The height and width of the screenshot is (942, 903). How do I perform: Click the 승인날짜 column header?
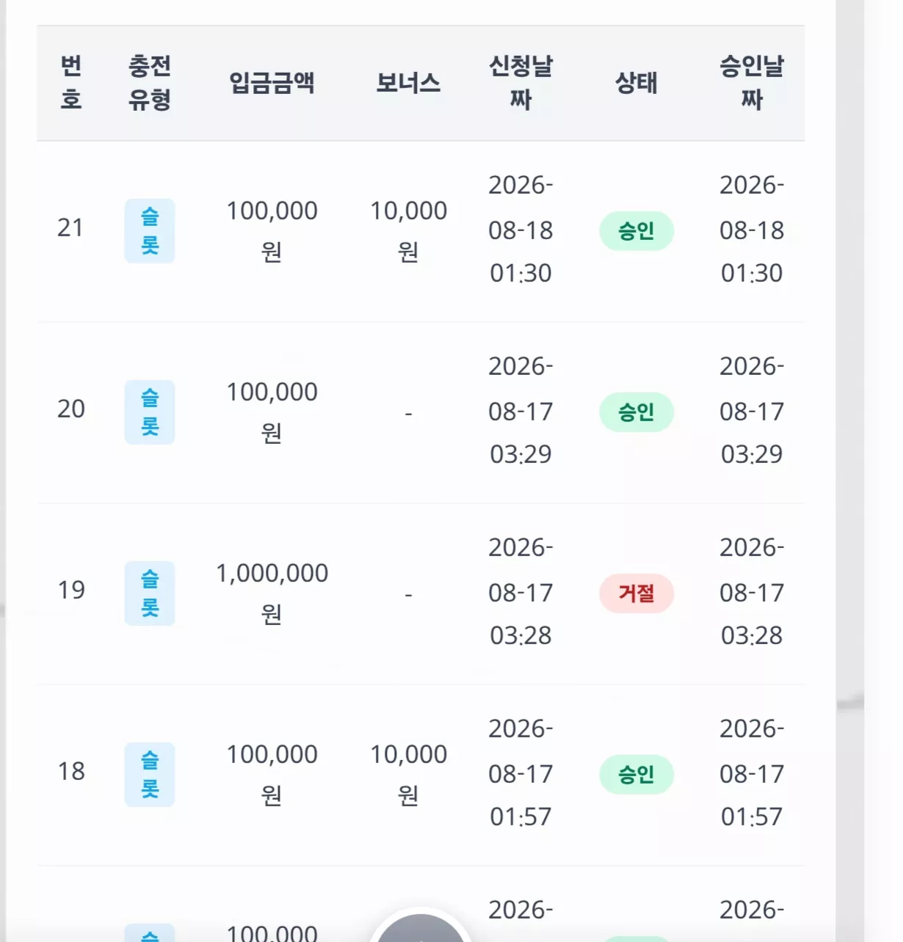[752, 82]
